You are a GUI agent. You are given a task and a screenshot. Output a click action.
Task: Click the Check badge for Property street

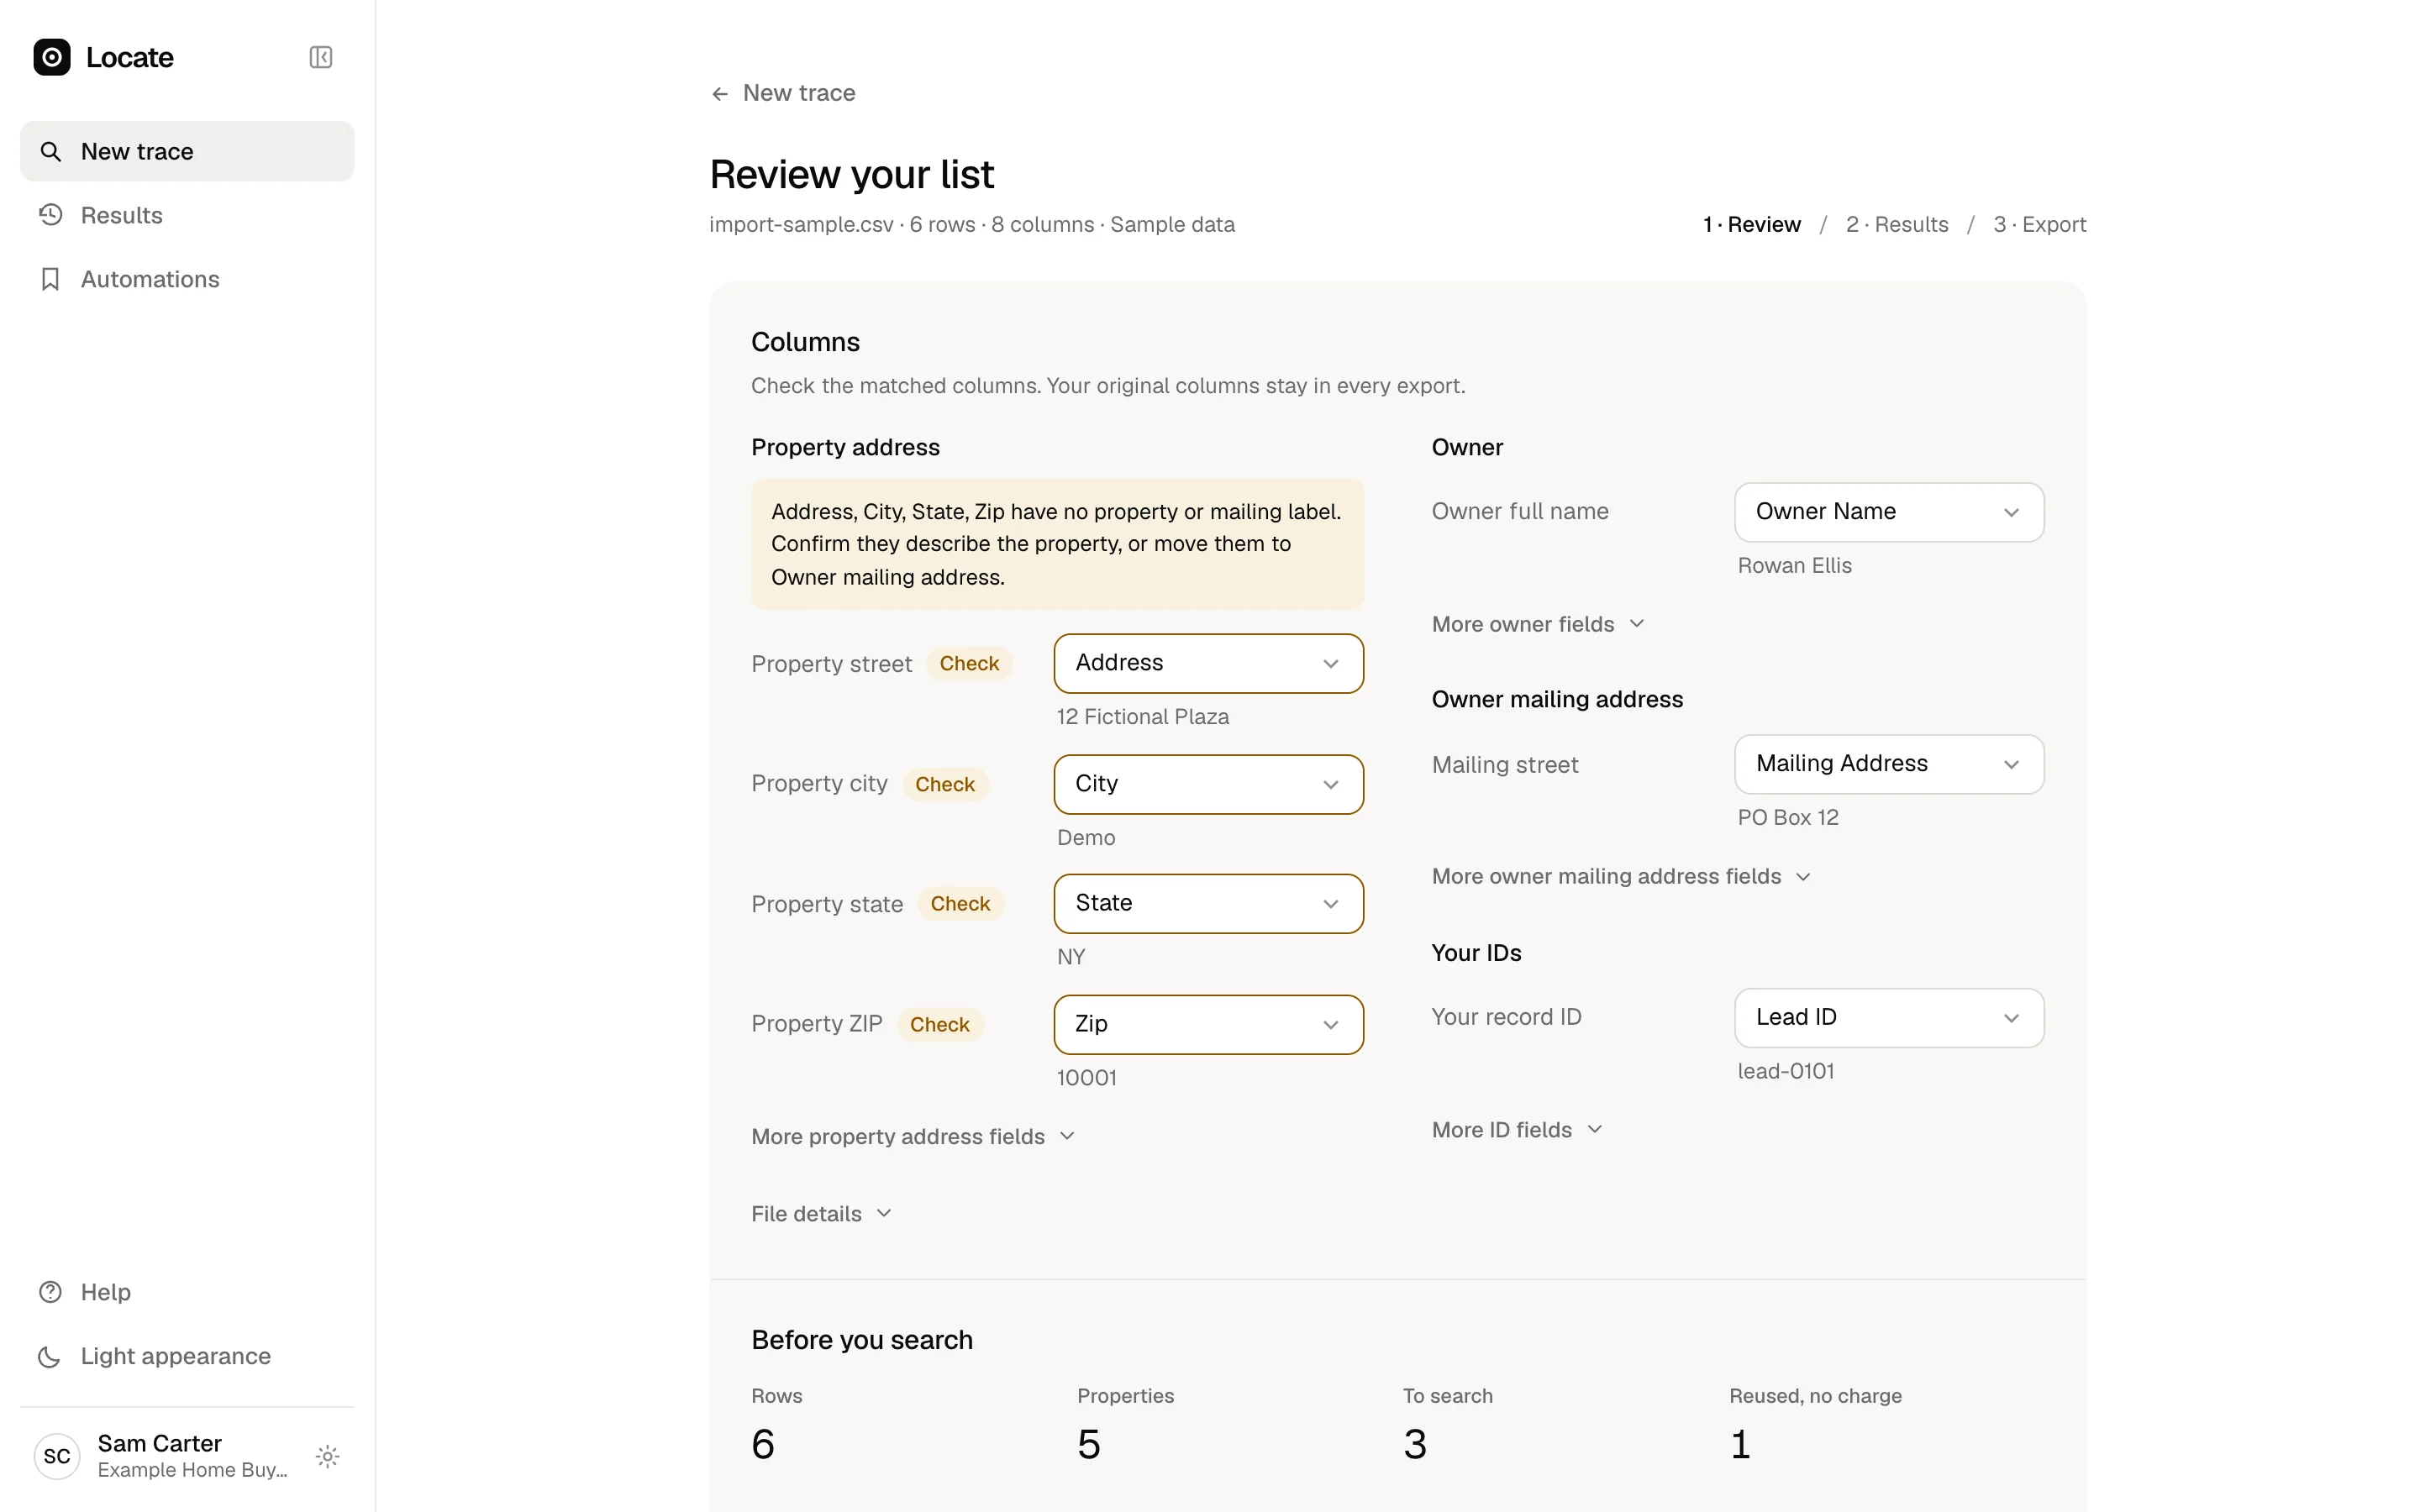[x=969, y=664]
